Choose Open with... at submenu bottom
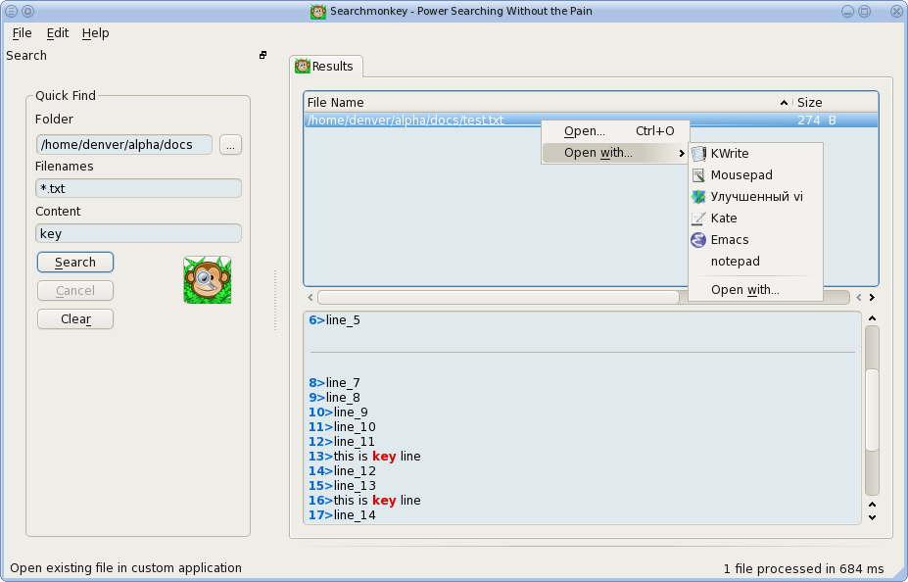This screenshot has height=582, width=908. (x=755, y=290)
